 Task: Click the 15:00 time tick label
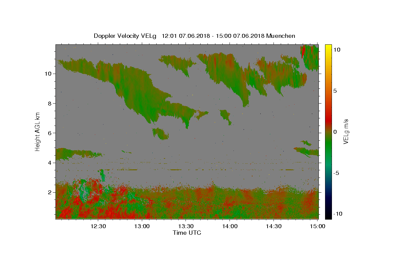(x=318, y=226)
